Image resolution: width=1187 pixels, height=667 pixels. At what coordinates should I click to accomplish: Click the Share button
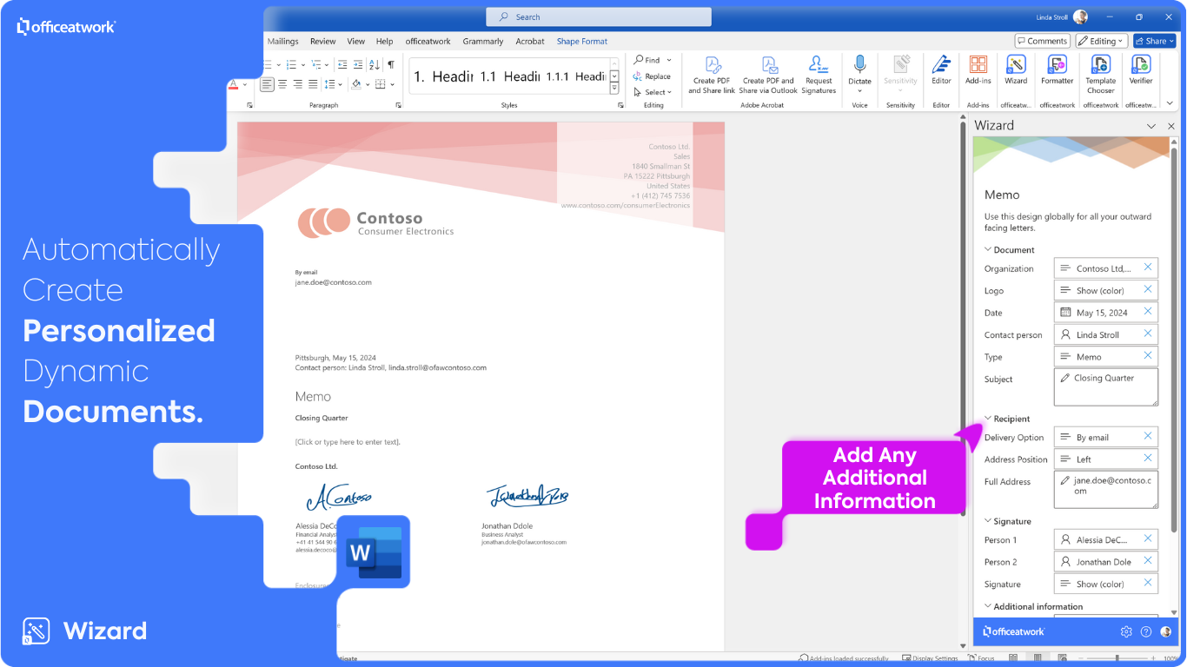[1154, 41]
